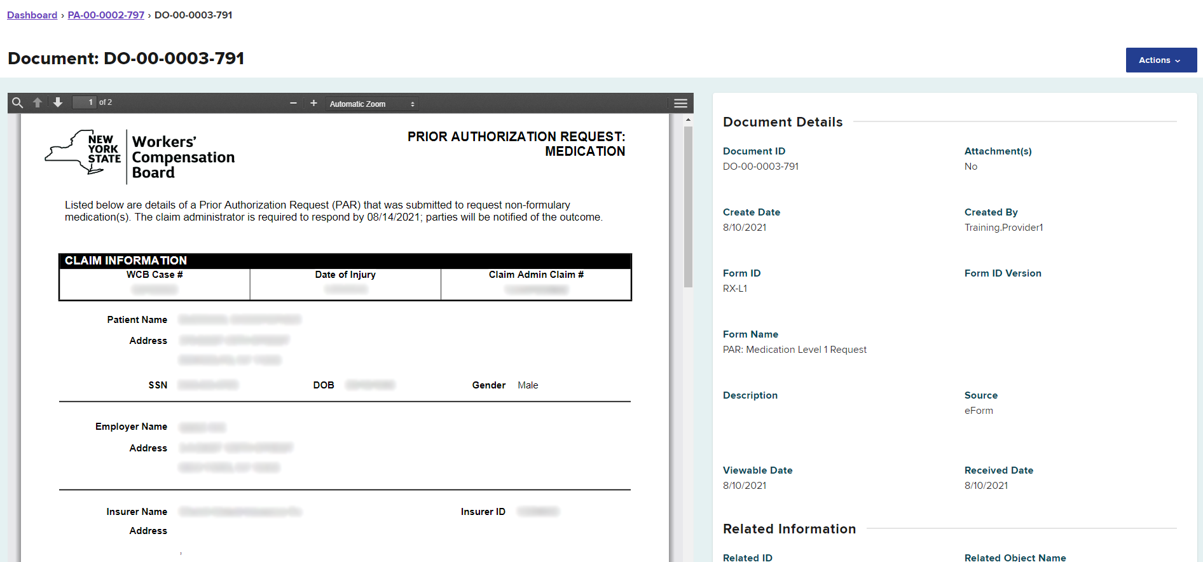Screen dimensions: 1203x562
Task: Click the PDF scrollbar up arrow
Action: 688,120
